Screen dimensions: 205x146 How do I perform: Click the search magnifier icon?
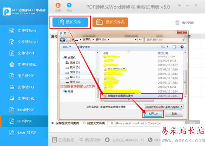click(x=184, y=40)
